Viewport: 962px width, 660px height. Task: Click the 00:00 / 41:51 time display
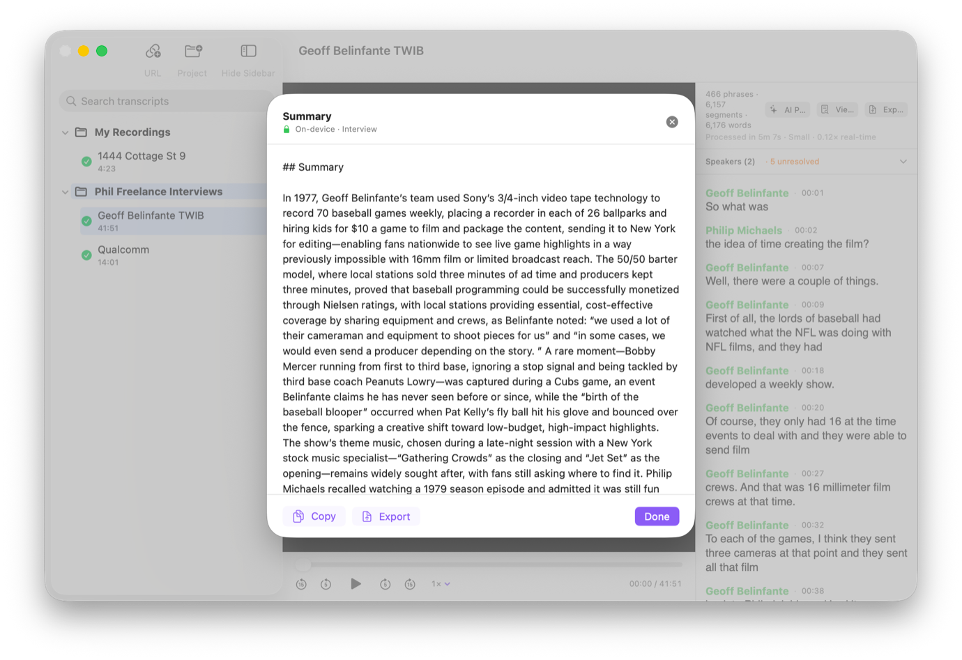click(655, 584)
